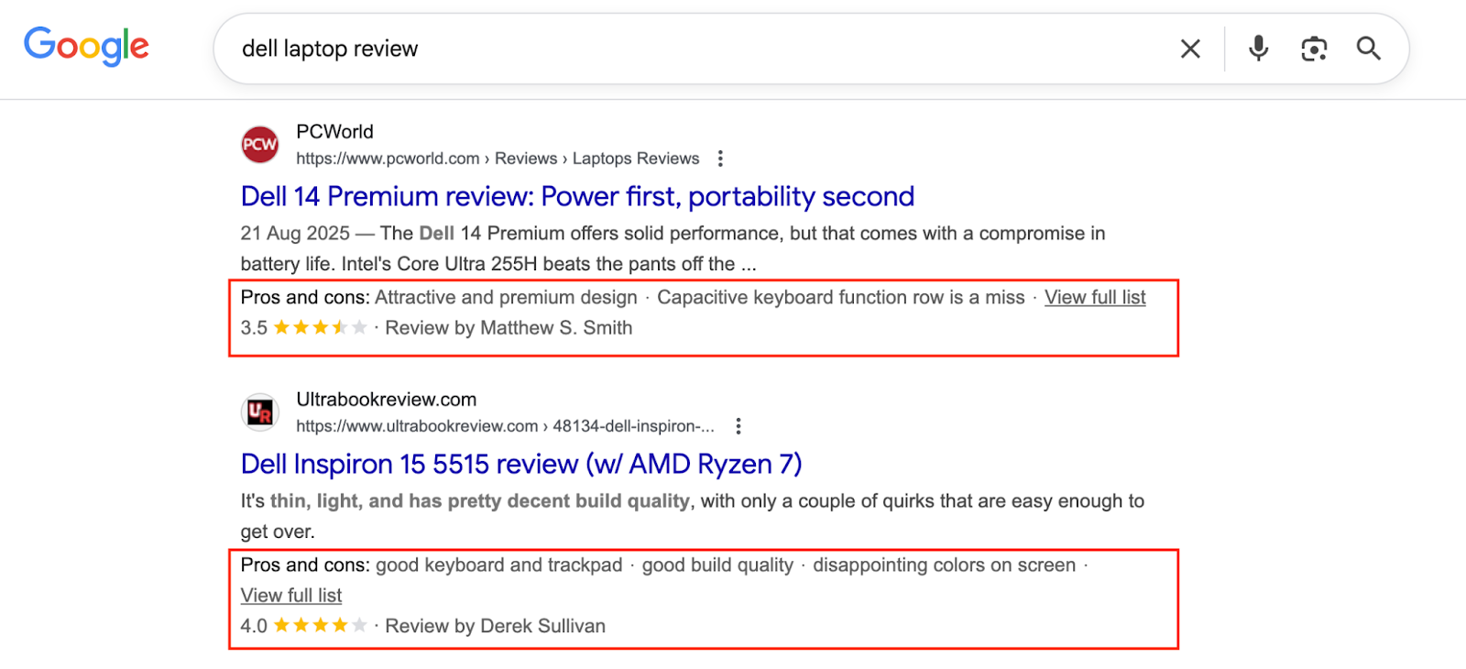Click the Ultrabookreview.com site favicon
This screenshot has width=1466, height=669.
259,411
